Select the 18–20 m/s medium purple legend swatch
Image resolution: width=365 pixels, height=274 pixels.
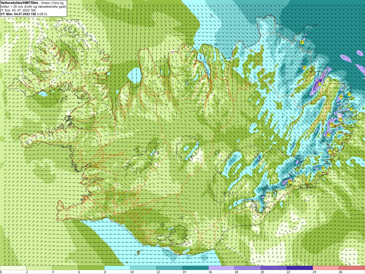point(248,268)
